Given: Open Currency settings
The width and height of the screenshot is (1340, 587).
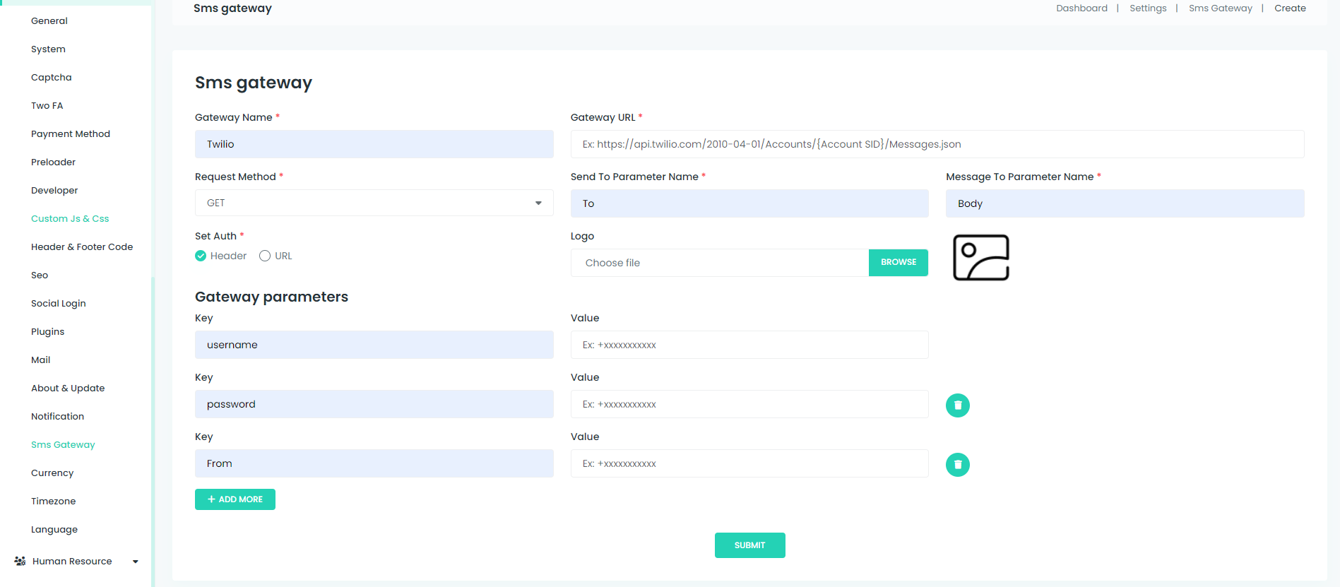Looking at the screenshot, I should click(x=52, y=473).
